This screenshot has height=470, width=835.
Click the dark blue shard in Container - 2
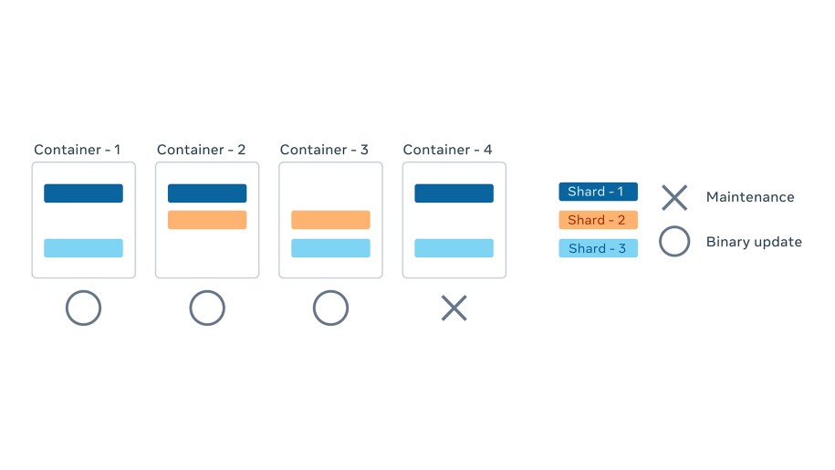(x=207, y=193)
